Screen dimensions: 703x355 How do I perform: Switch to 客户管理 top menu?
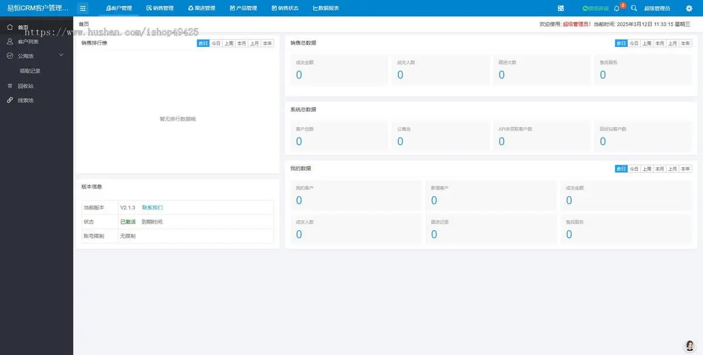point(119,8)
